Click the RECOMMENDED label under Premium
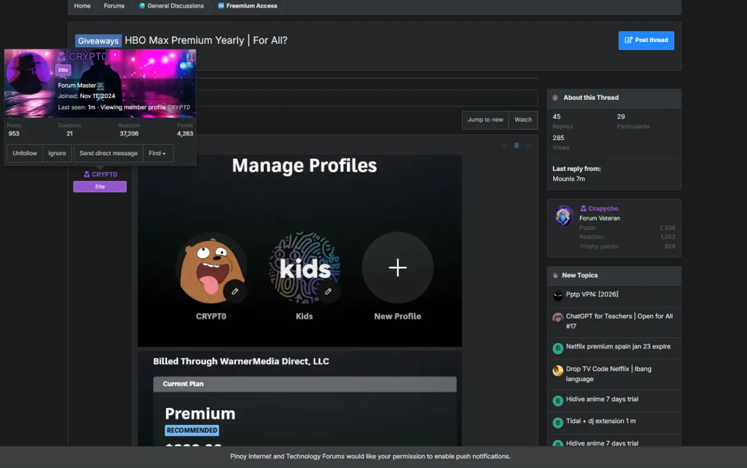 click(192, 430)
